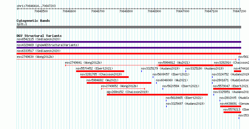Viewport: 249px width, 129px height.
Task: Click ruler position 70647200
Action: pos(239,11)
